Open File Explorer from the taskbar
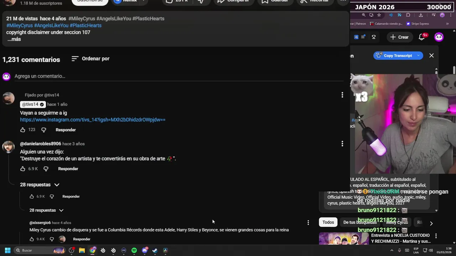Viewport: 456px width, 256px height. [x=82, y=250]
